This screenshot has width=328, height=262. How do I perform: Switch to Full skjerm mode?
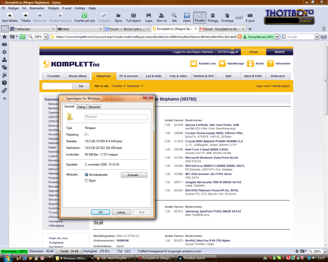pos(134,15)
